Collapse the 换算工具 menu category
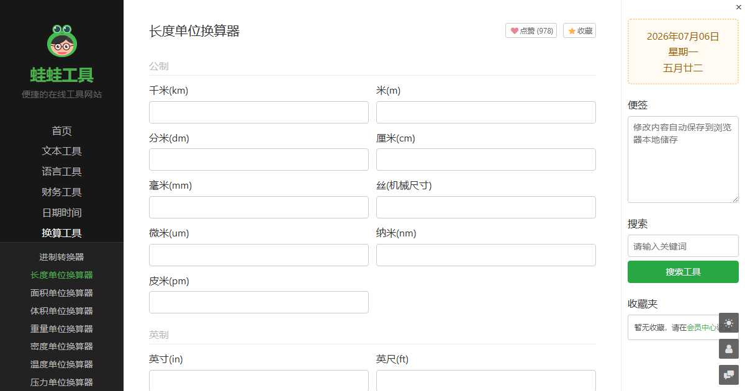 (61, 233)
